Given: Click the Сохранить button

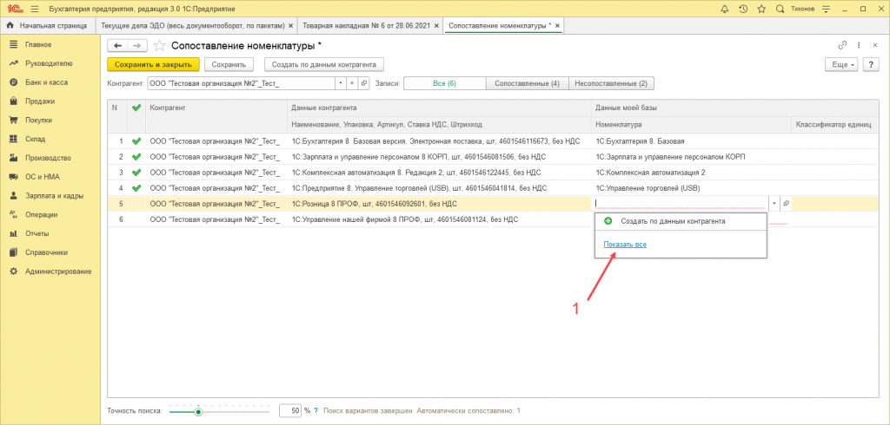Looking at the screenshot, I should pyautogui.click(x=229, y=64).
